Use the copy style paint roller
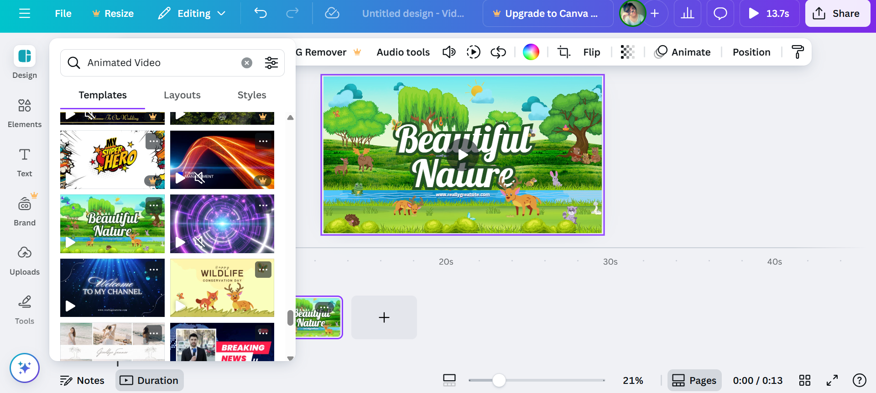The height and width of the screenshot is (393, 876). pos(798,52)
